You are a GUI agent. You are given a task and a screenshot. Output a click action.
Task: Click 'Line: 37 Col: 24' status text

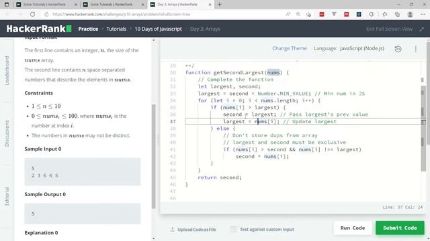[402, 207]
